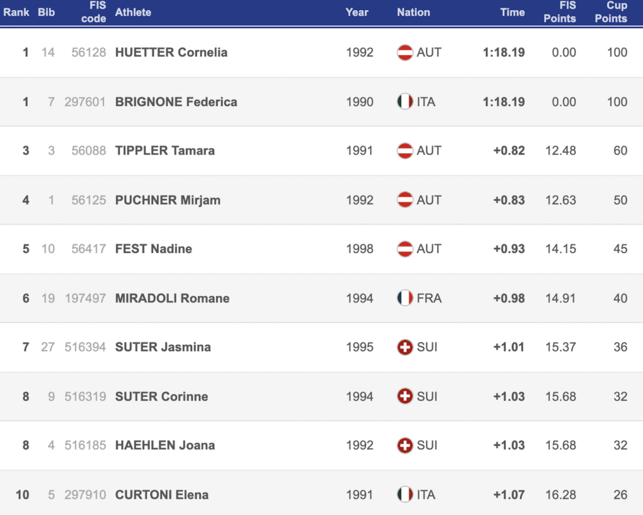The width and height of the screenshot is (643, 515).
Task: Click Italy flag icon in BRIGNONE Federica row
Action: (405, 102)
